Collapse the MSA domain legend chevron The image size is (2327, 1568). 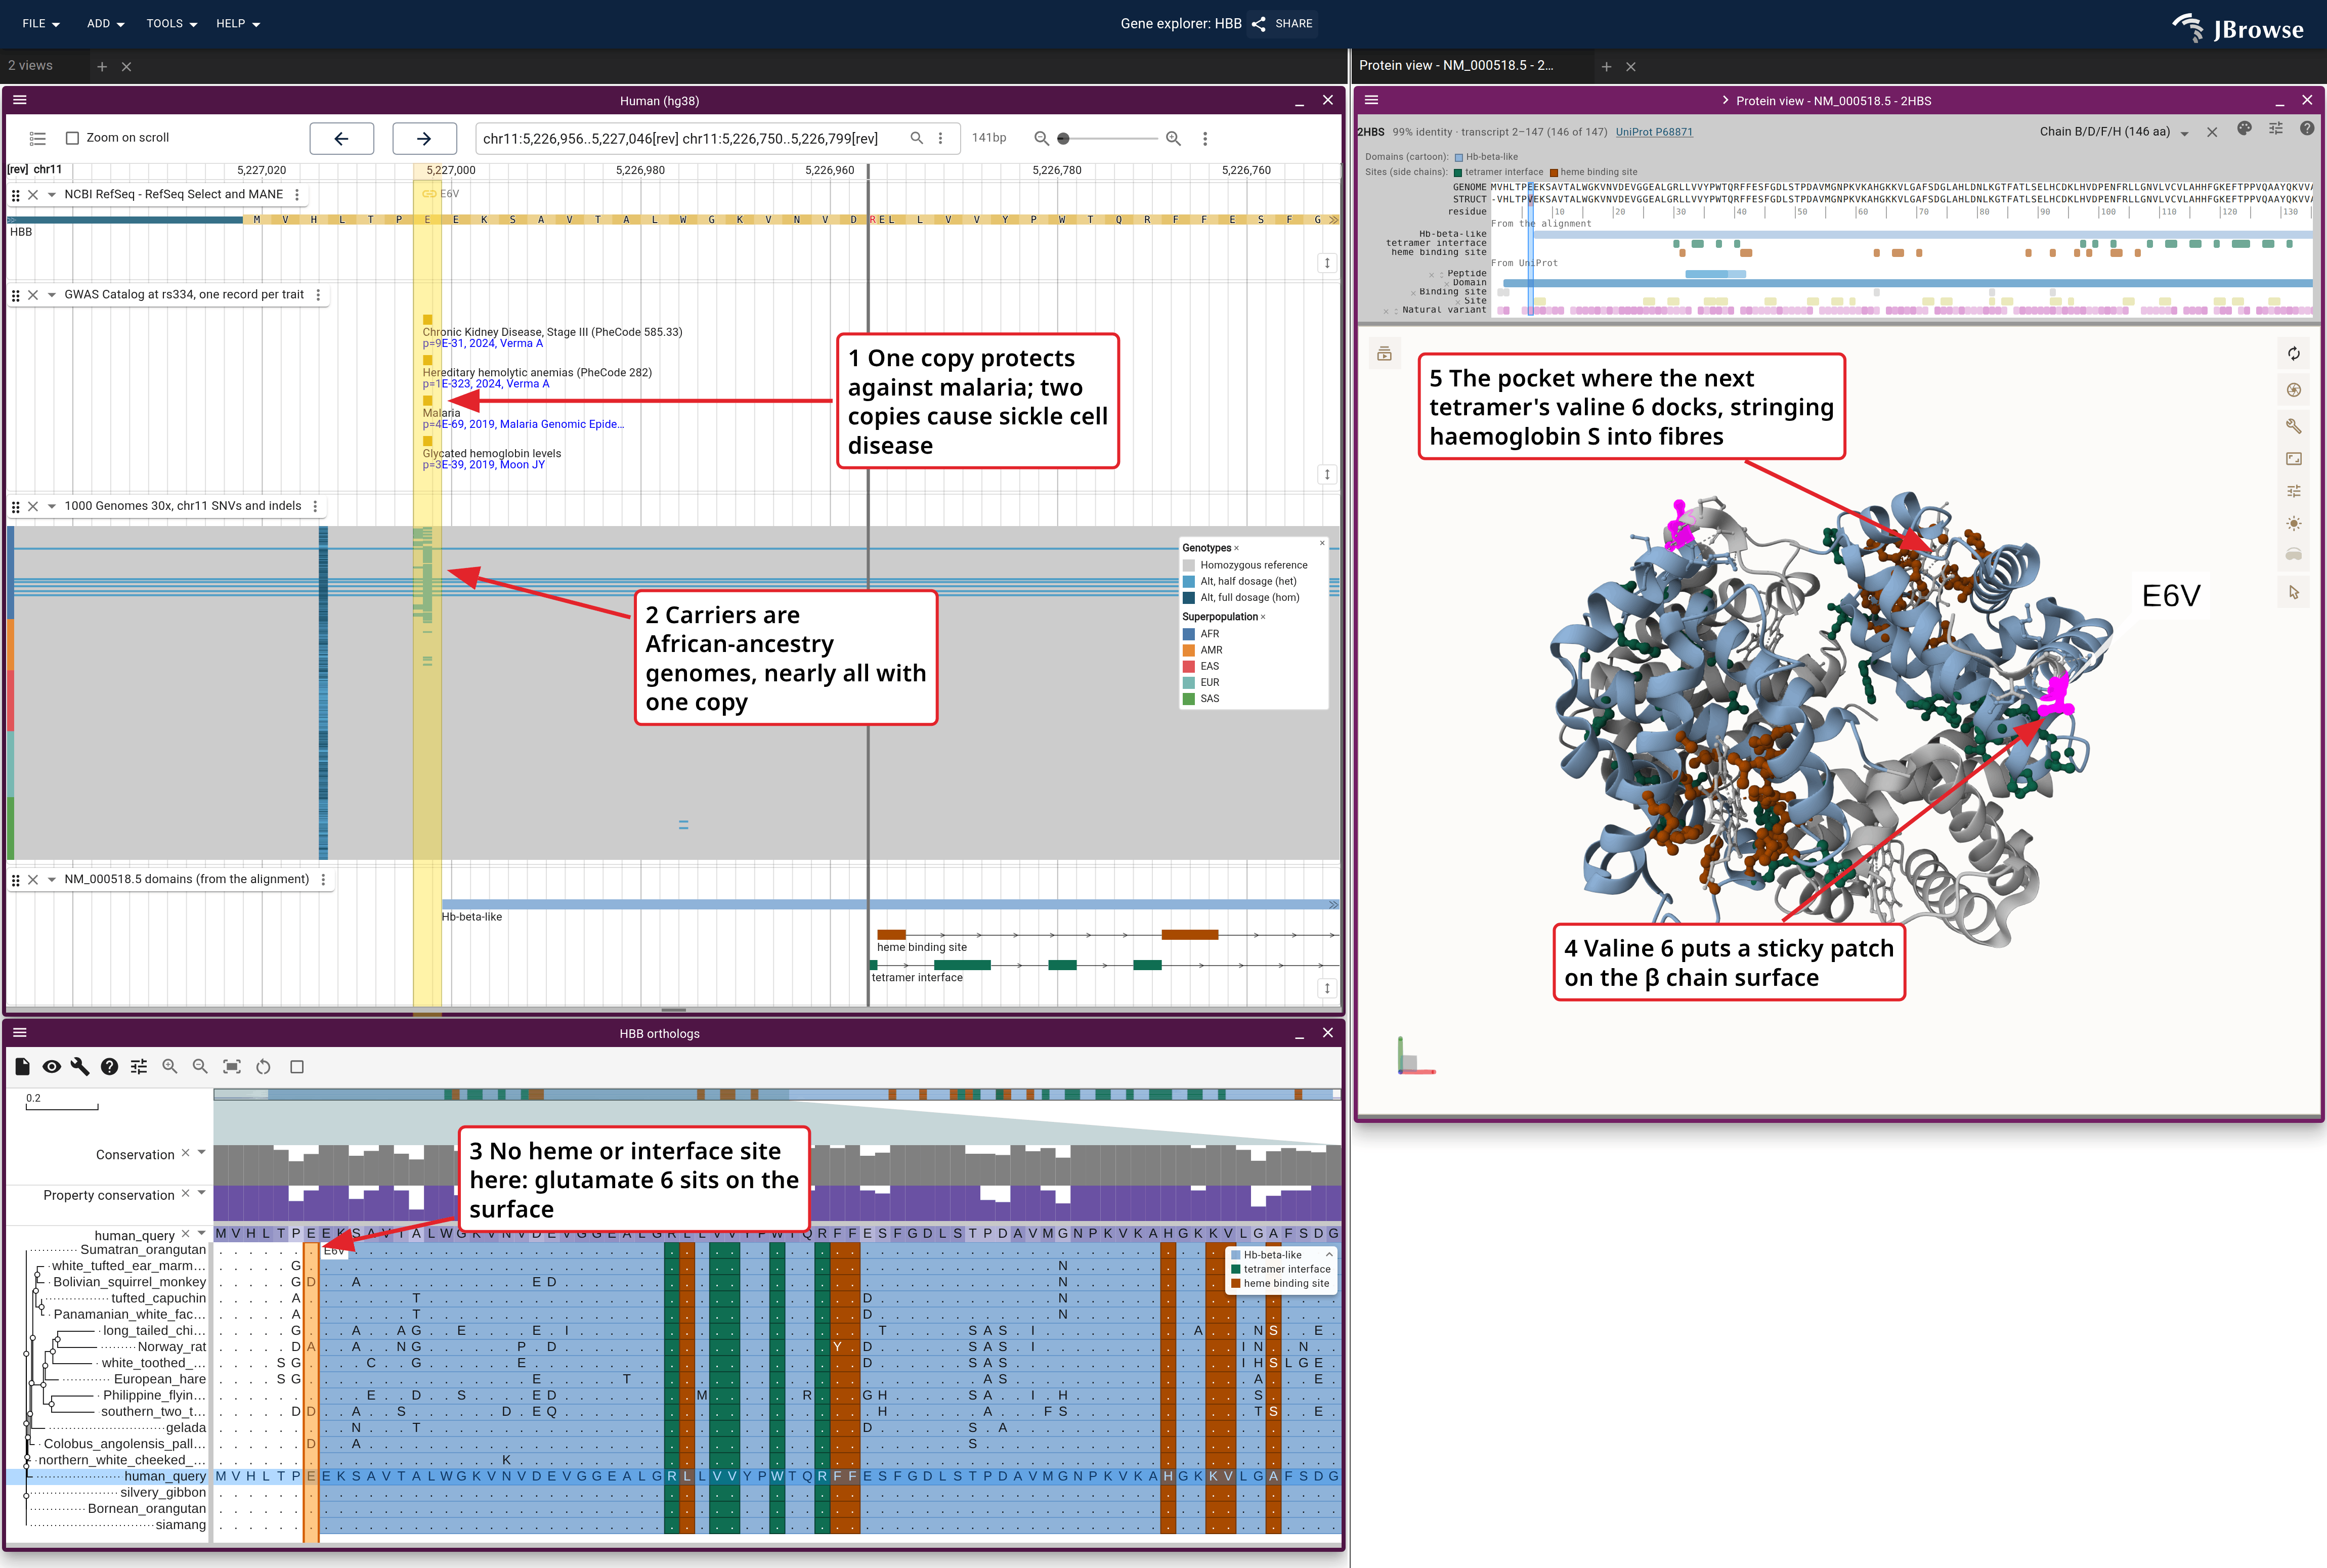[x=1329, y=1255]
